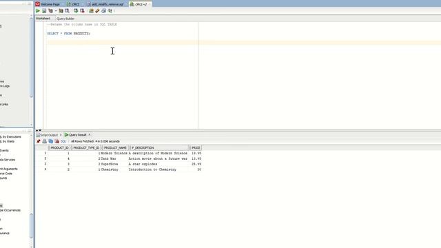Click the comment line in the worksheet
441x248 pixels.
click(x=82, y=25)
